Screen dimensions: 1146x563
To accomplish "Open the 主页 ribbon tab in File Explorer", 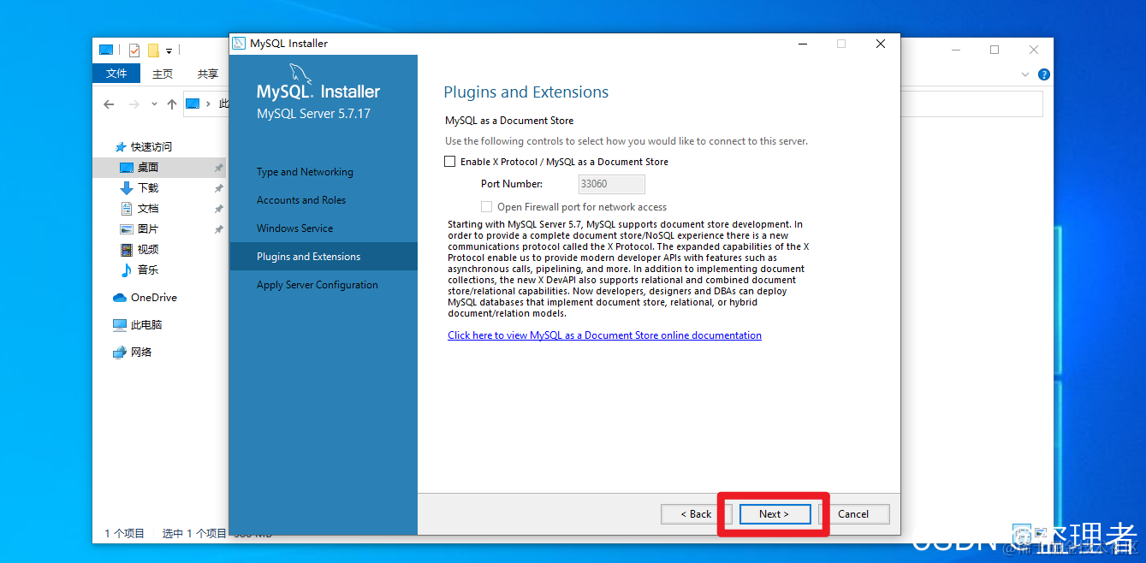I will (x=163, y=74).
